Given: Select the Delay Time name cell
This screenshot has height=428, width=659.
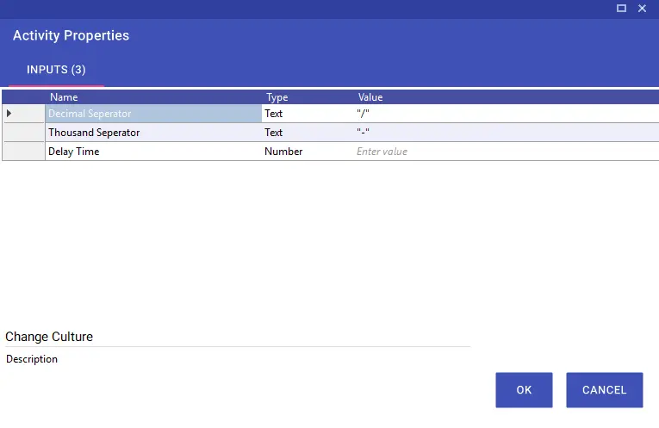Looking at the screenshot, I should (153, 152).
